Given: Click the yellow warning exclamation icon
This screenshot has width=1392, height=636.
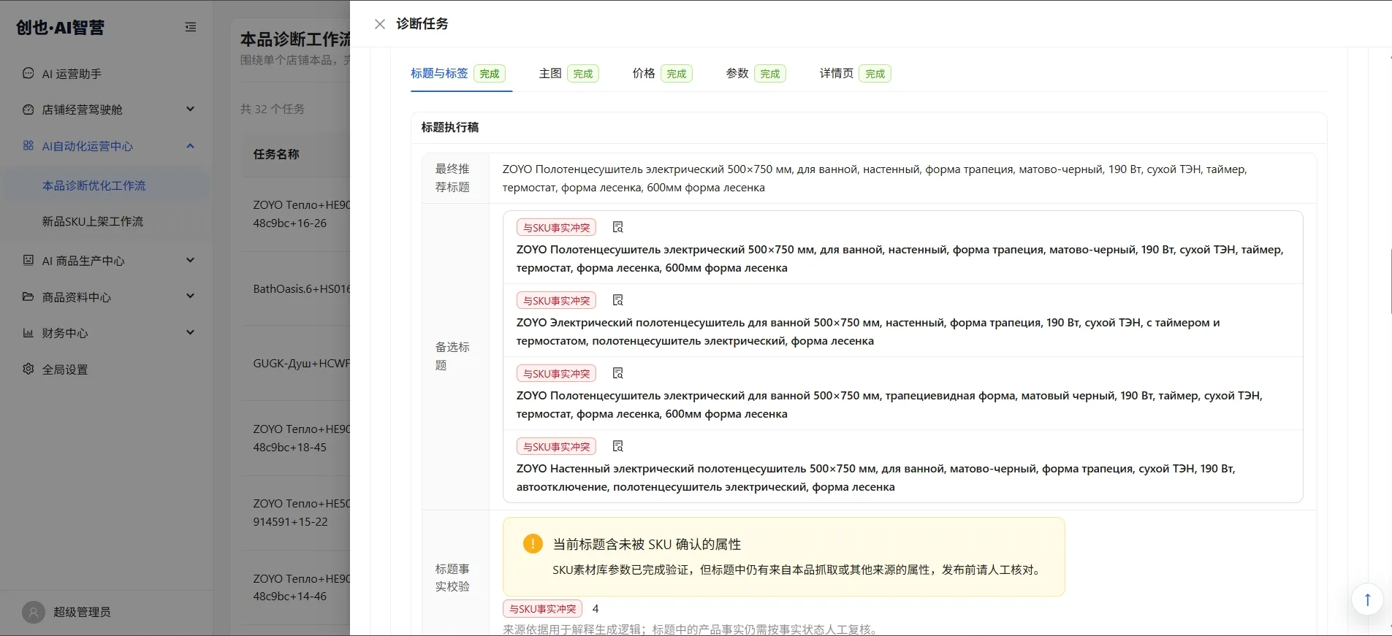Looking at the screenshot, I should (x=533, y=543).
